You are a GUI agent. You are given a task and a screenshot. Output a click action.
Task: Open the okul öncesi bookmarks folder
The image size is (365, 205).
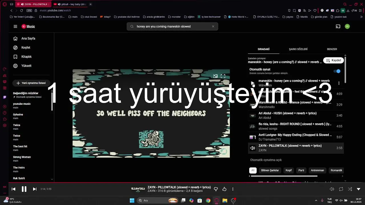89,17
